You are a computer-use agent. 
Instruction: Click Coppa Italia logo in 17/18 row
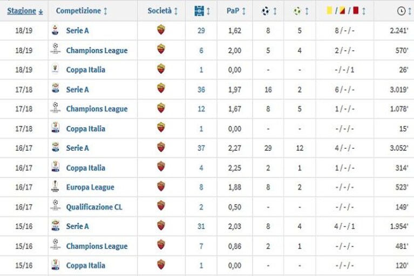(56, 128)
